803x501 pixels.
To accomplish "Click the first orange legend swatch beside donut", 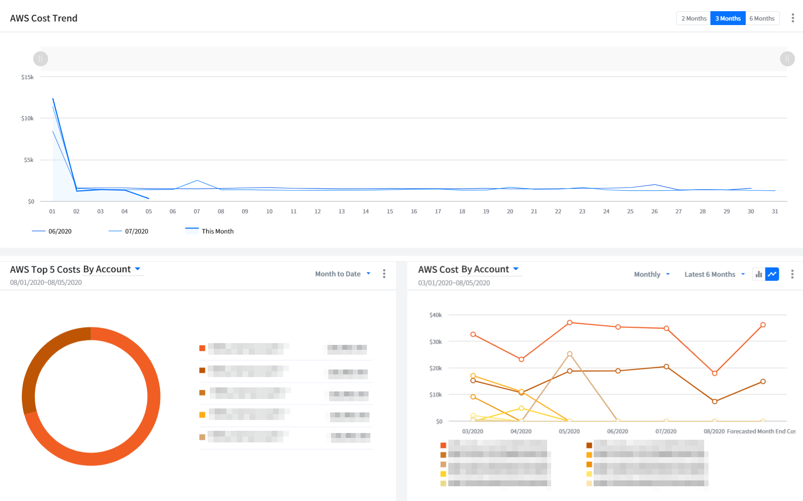I will tap(202, 348).
